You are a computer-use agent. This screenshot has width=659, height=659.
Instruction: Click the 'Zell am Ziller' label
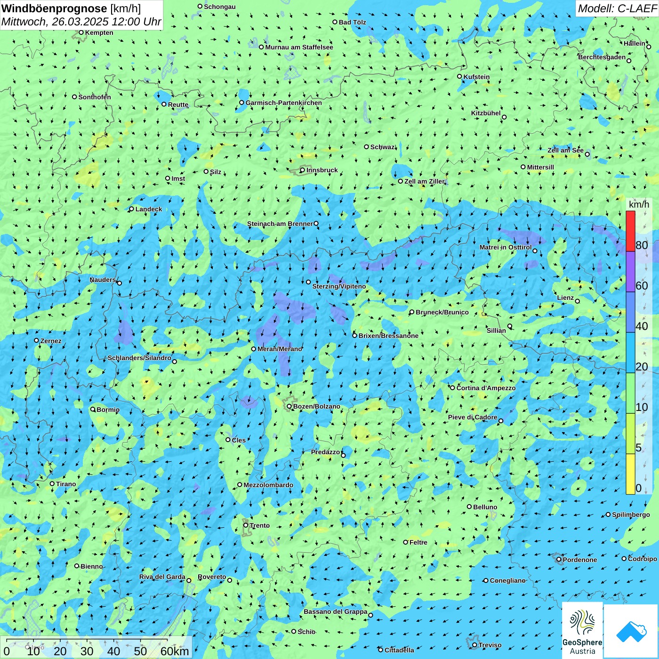click(x=425, y=181)
